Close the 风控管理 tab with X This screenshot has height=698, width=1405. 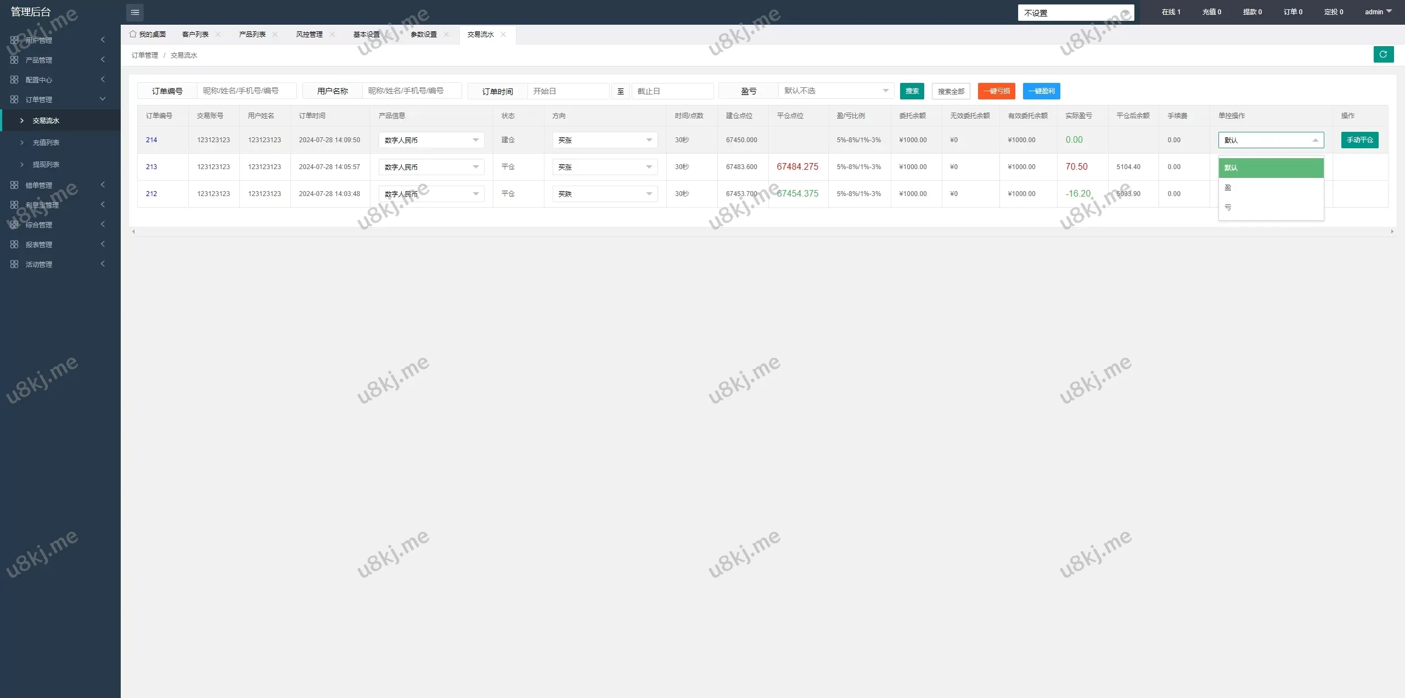click(x=332, y=34)
